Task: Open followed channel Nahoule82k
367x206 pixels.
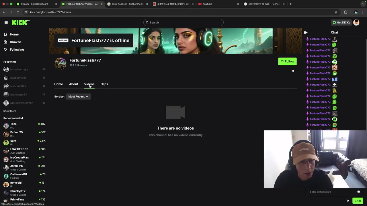Action: (24, 86)
